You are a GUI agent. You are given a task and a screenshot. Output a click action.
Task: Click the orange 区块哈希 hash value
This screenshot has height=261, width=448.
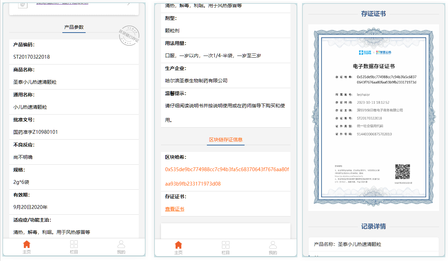click(227, 169)
